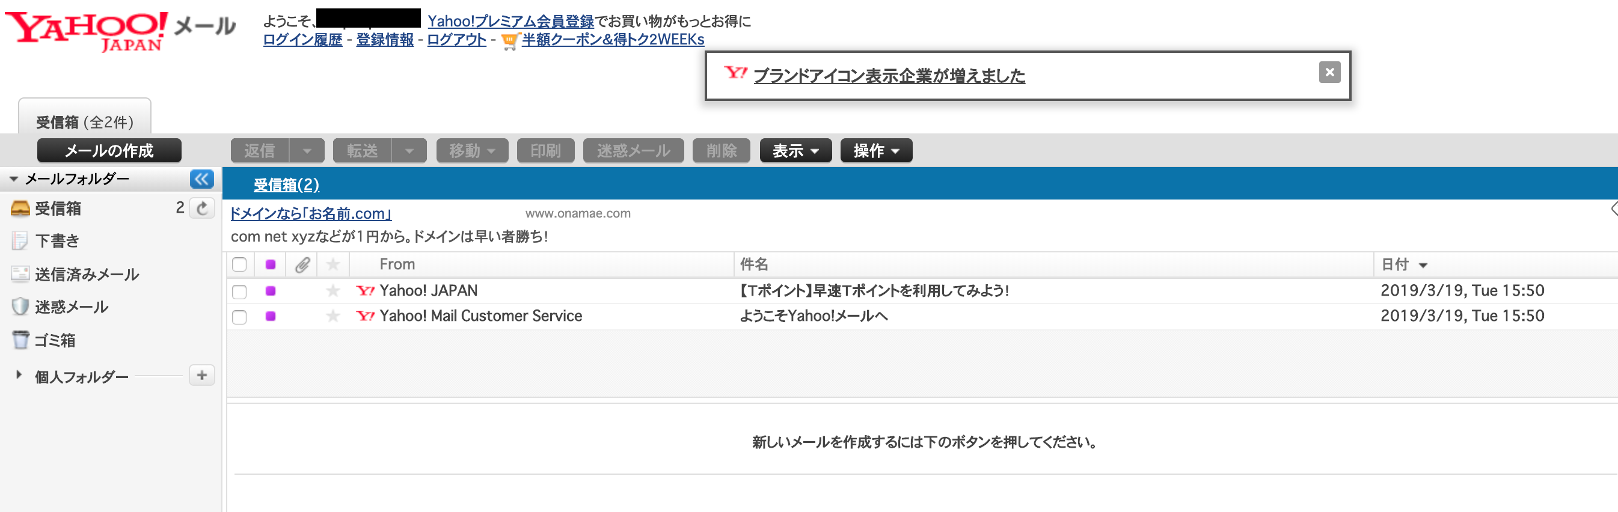Open the 受信箱 folder in sidebar
Viewport: 1618px width, 512px height.
pos(58,209)
